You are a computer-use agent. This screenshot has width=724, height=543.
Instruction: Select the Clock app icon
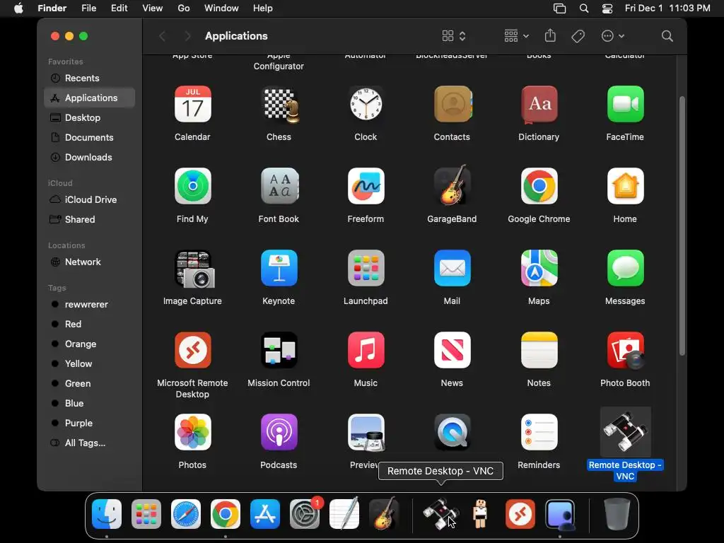366,105
